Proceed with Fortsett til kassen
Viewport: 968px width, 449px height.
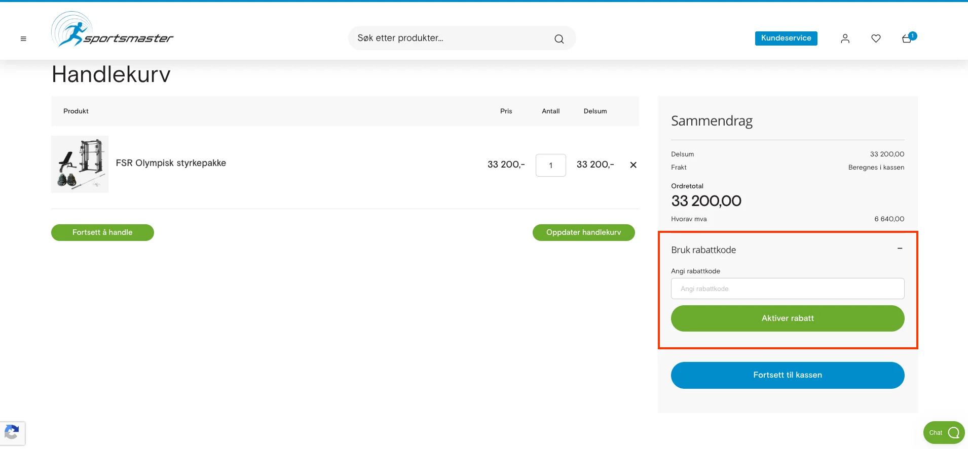tap(787, 375)
